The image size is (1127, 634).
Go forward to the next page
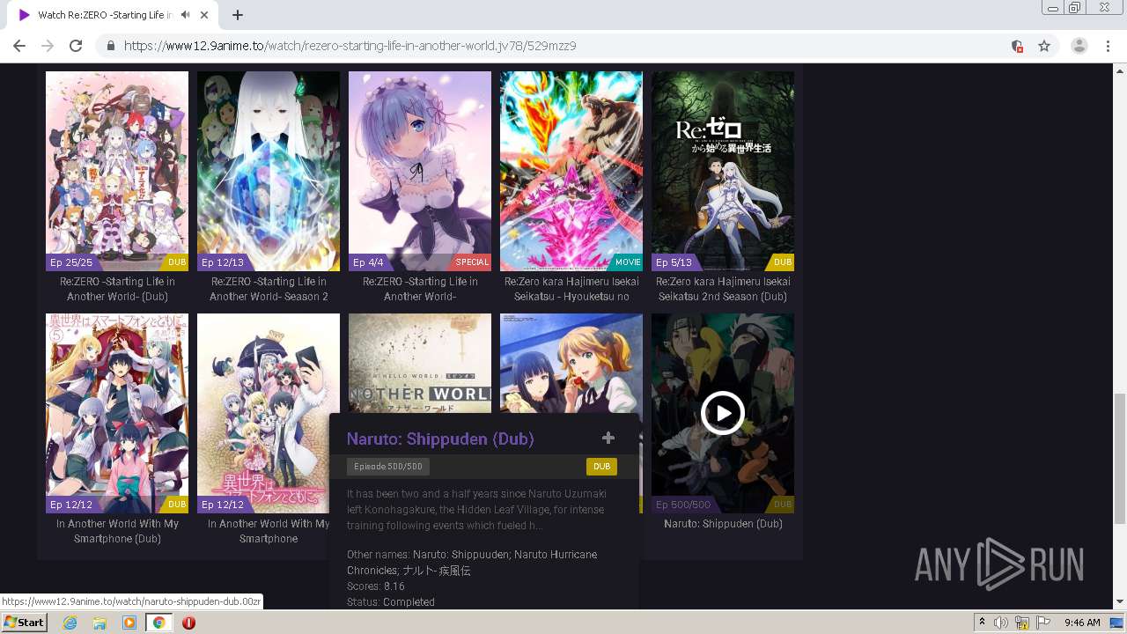48,46
